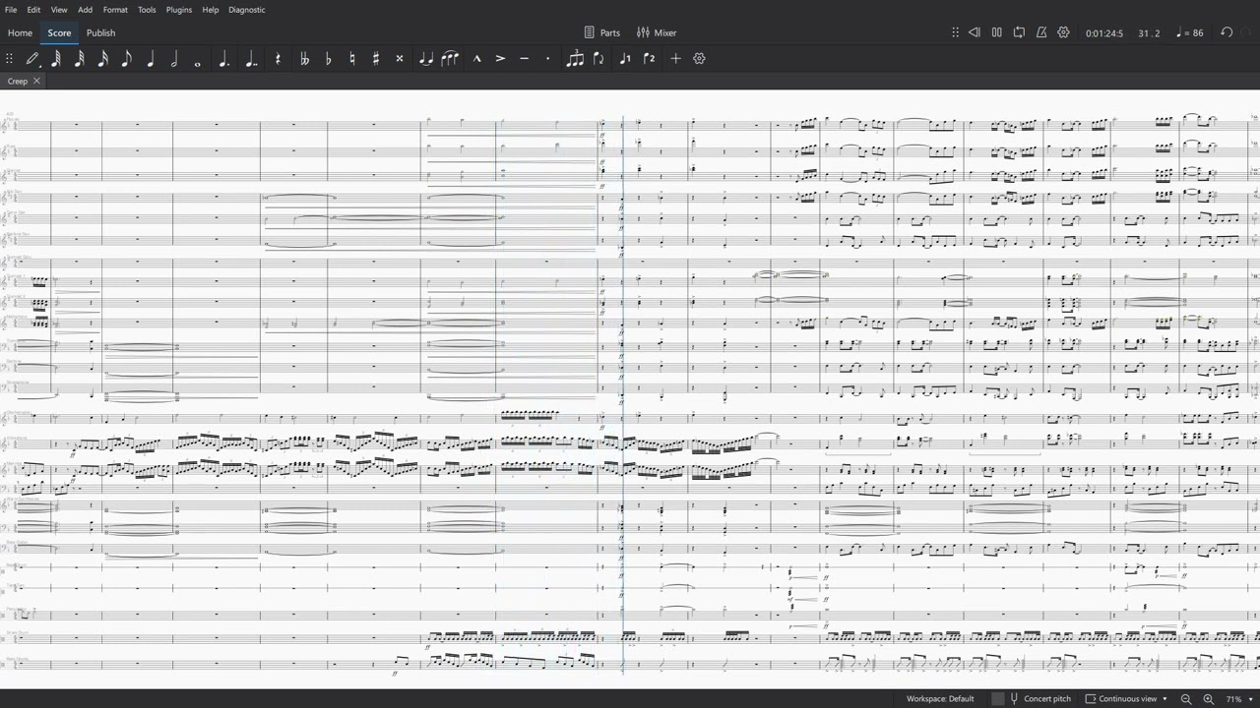The width and height of the screenshot is (1260, 708).
Task: Grab the note input toolbar handle
Action: pos(9,59)
